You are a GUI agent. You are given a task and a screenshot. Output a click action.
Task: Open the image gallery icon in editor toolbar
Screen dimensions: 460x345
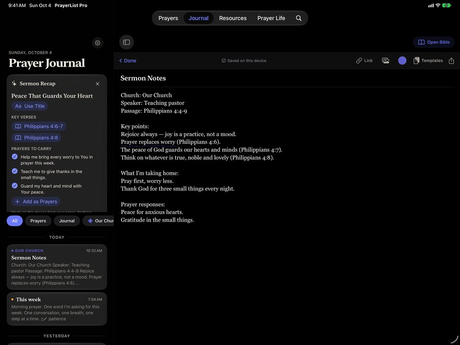[x=385, y=60]
